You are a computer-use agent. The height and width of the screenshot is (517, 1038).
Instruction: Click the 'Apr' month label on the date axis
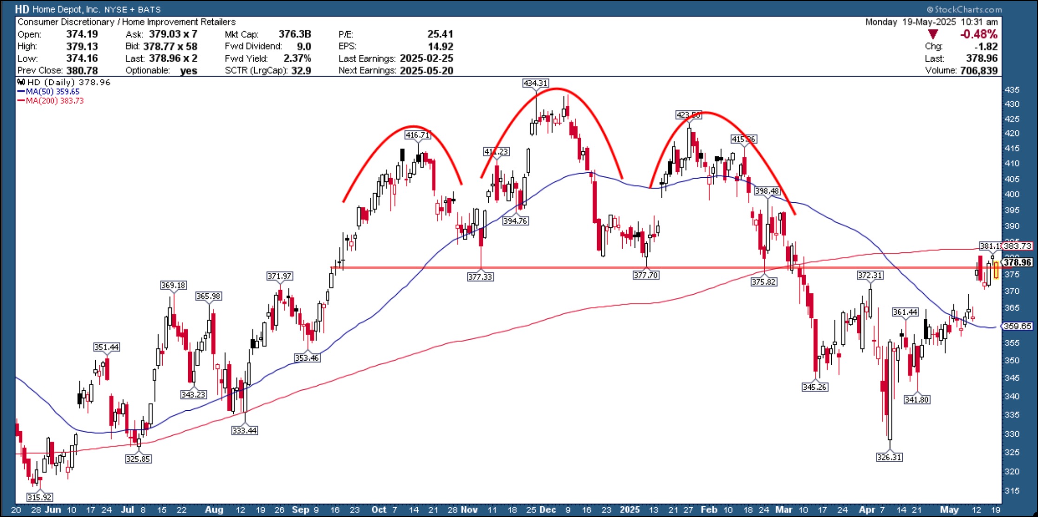click(867, 510)
